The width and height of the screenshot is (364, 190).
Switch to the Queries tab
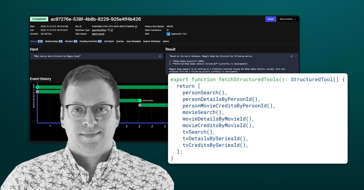point(120,41)
